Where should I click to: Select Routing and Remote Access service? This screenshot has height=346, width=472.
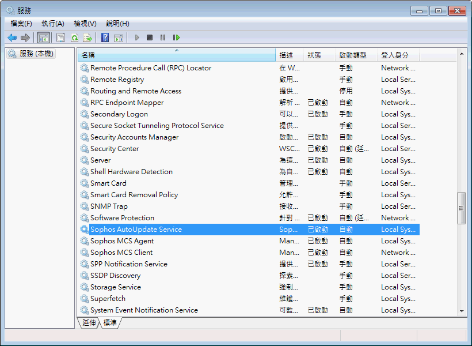pyautogui.click(x=249, y=91)
